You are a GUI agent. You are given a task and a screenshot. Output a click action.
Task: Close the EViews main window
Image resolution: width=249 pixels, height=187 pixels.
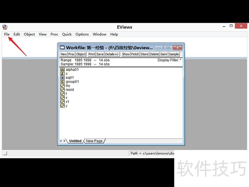point(241,26)
